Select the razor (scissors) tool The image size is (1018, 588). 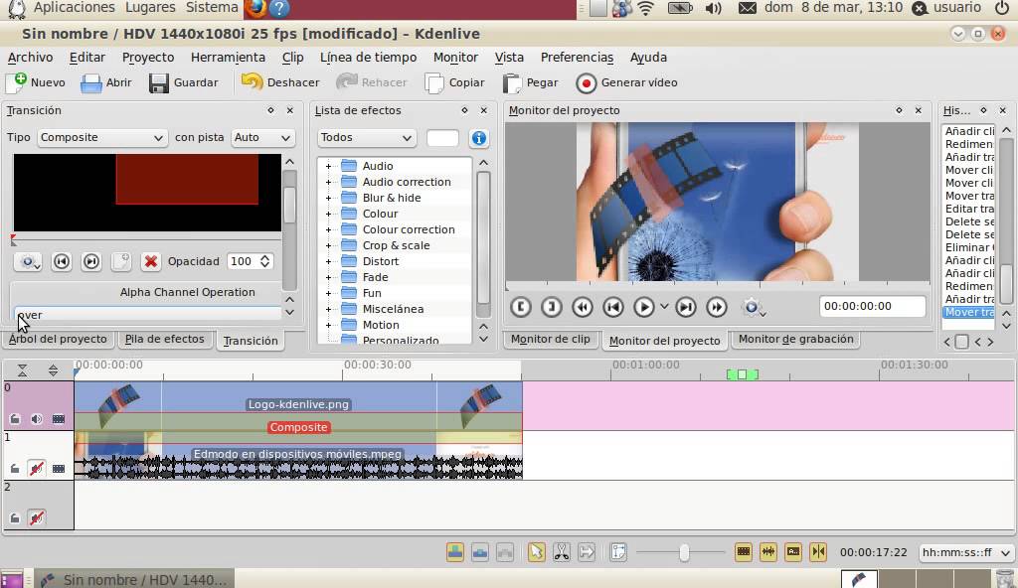tap(561, 552)
